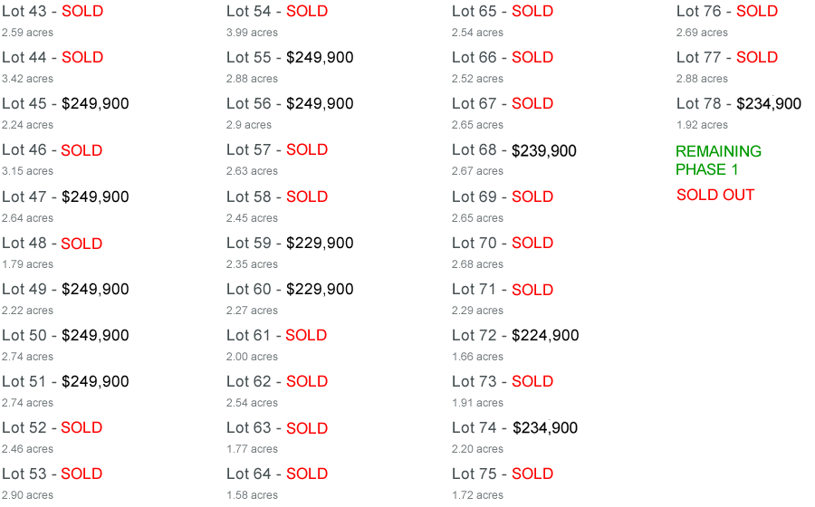Open Lot 55 - $249,900 listing
This screenshot has width=815, height=507.
[x=290, y=58]
